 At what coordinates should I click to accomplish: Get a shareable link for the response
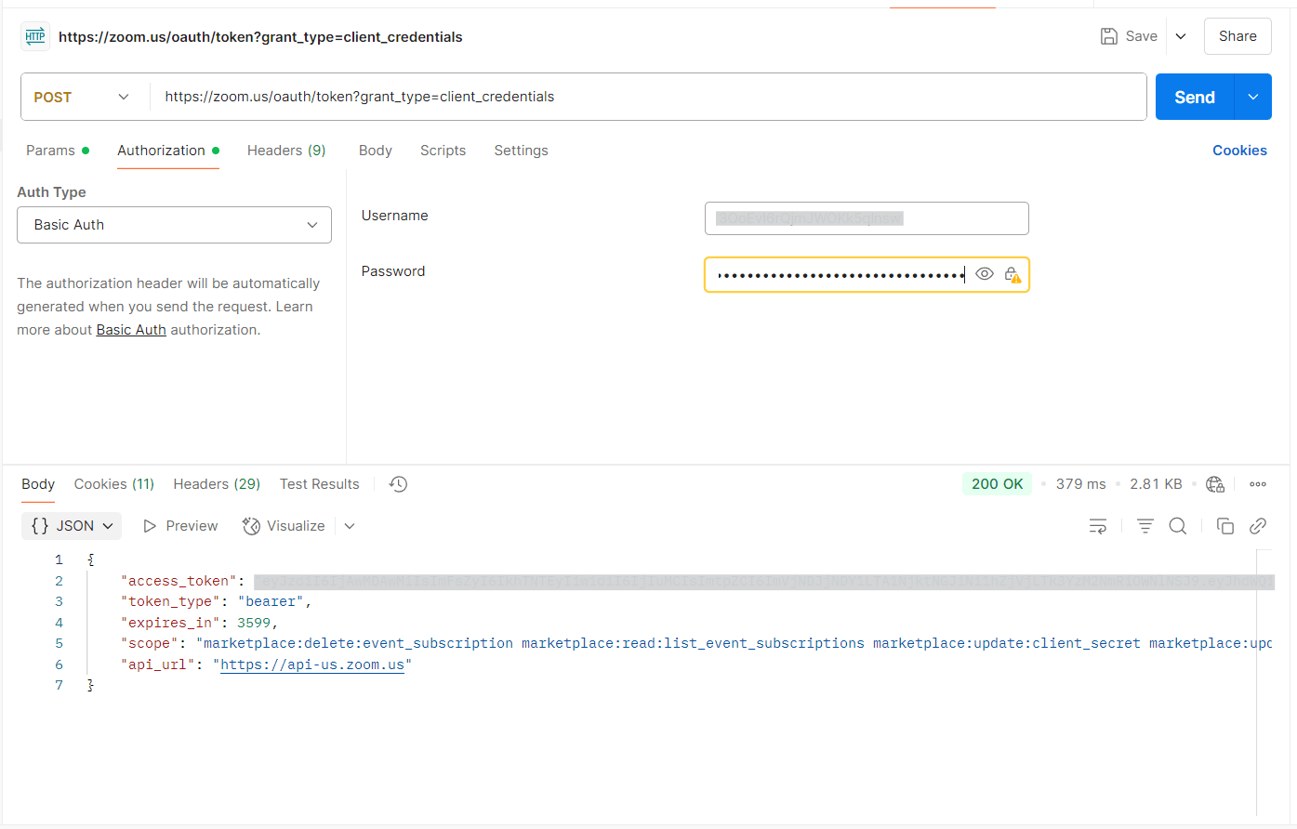pos(1258,525)
